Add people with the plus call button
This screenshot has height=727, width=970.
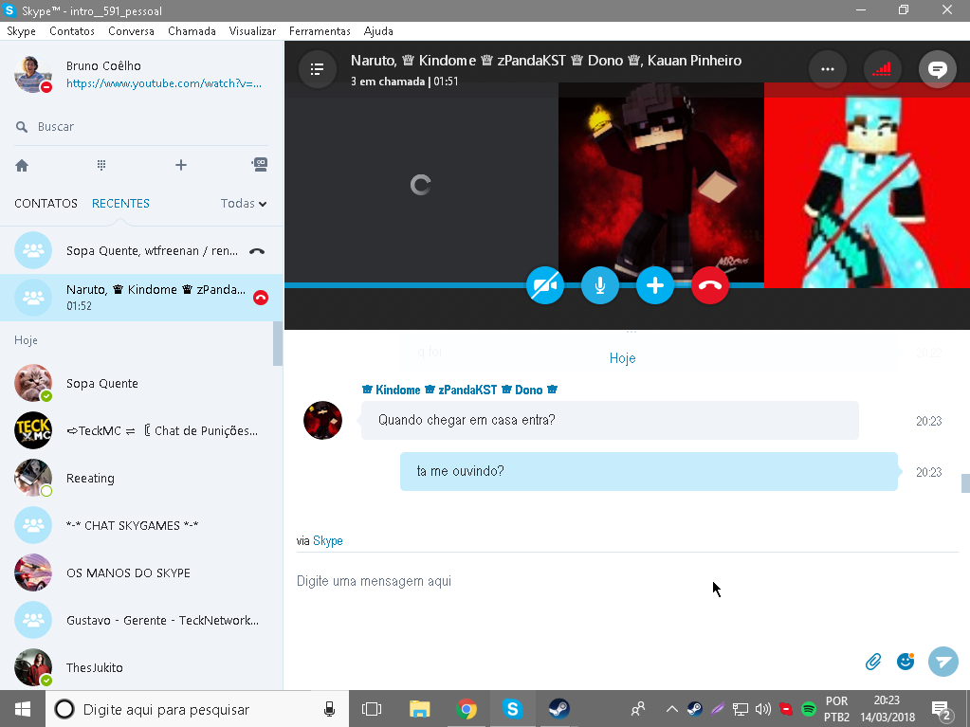[x=655, y=285]
